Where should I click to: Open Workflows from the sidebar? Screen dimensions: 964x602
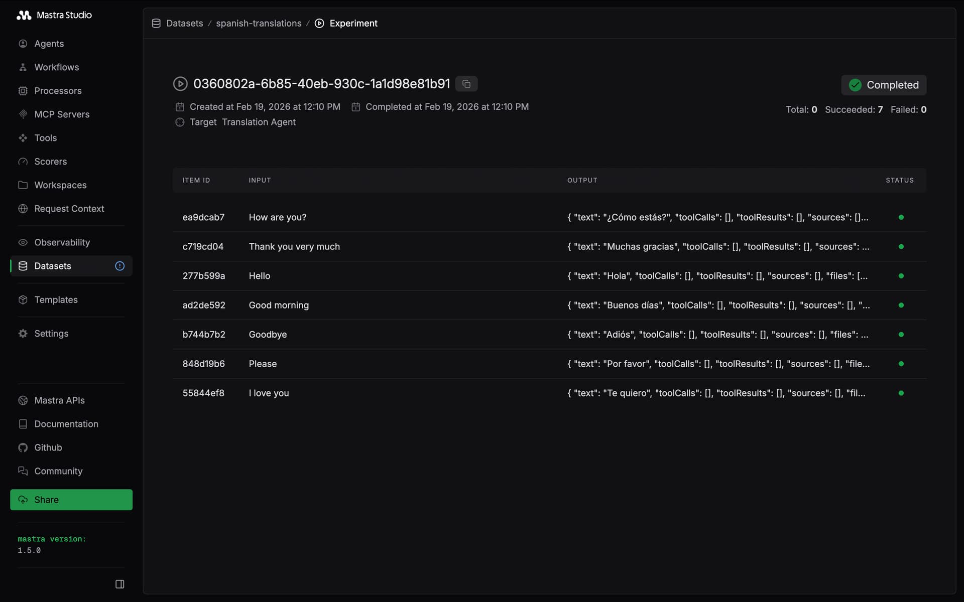coord(56,67)
